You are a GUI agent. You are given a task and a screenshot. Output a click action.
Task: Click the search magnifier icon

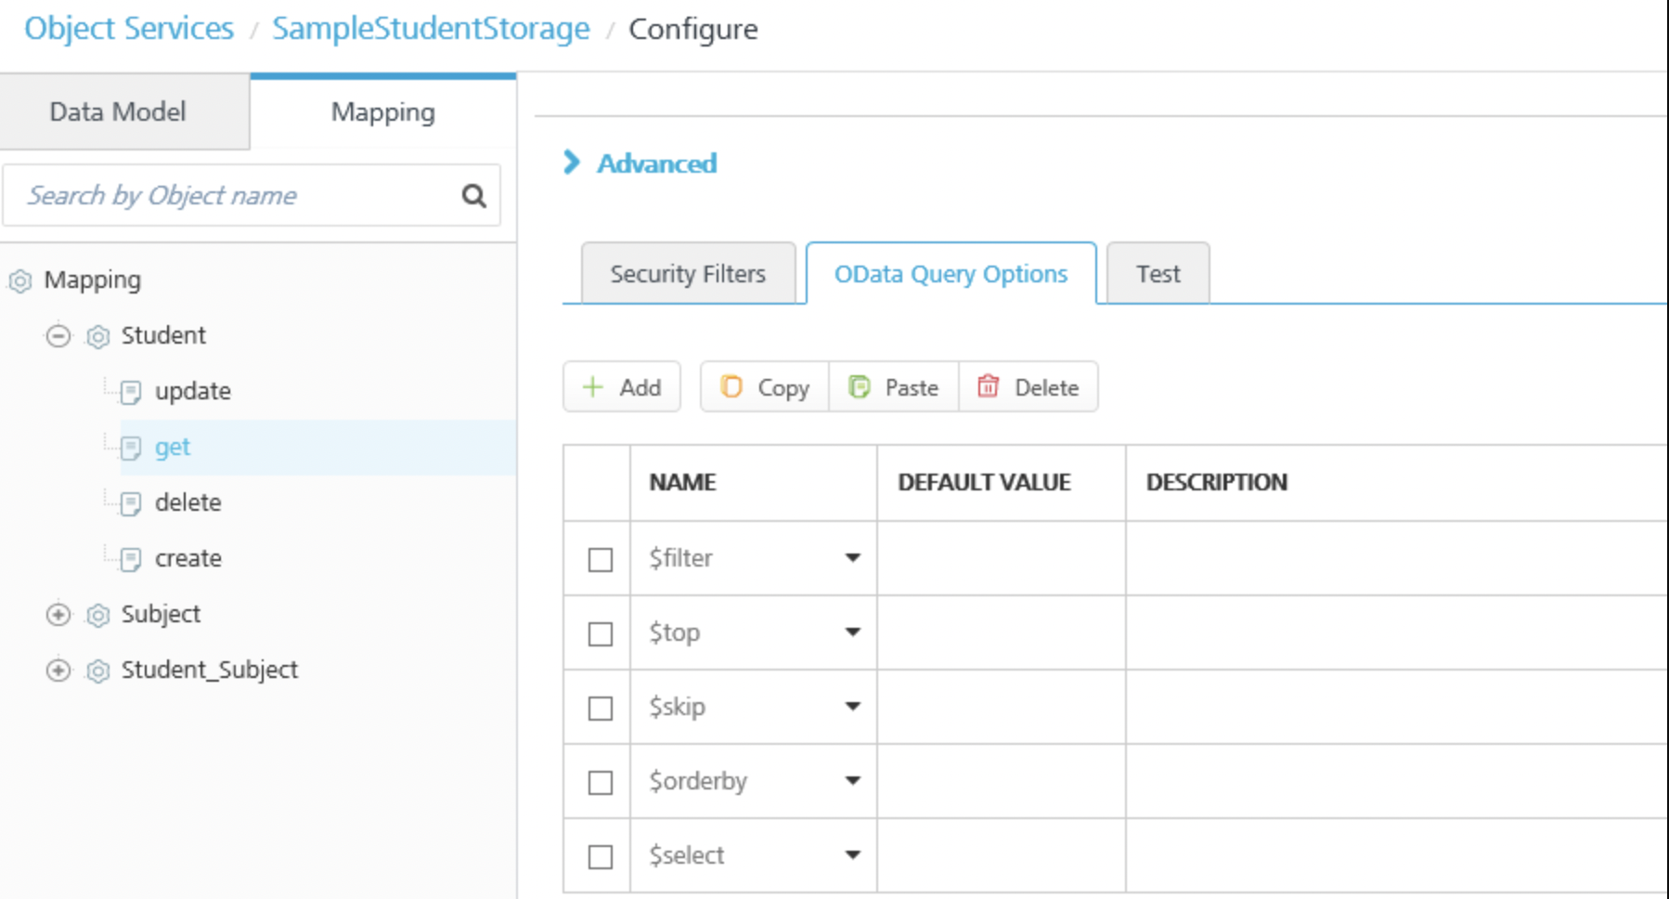[474, 196]
